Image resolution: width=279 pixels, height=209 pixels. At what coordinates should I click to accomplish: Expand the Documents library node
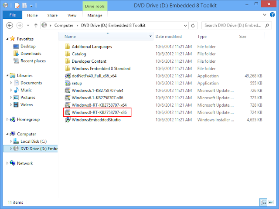tap(11, 83)
